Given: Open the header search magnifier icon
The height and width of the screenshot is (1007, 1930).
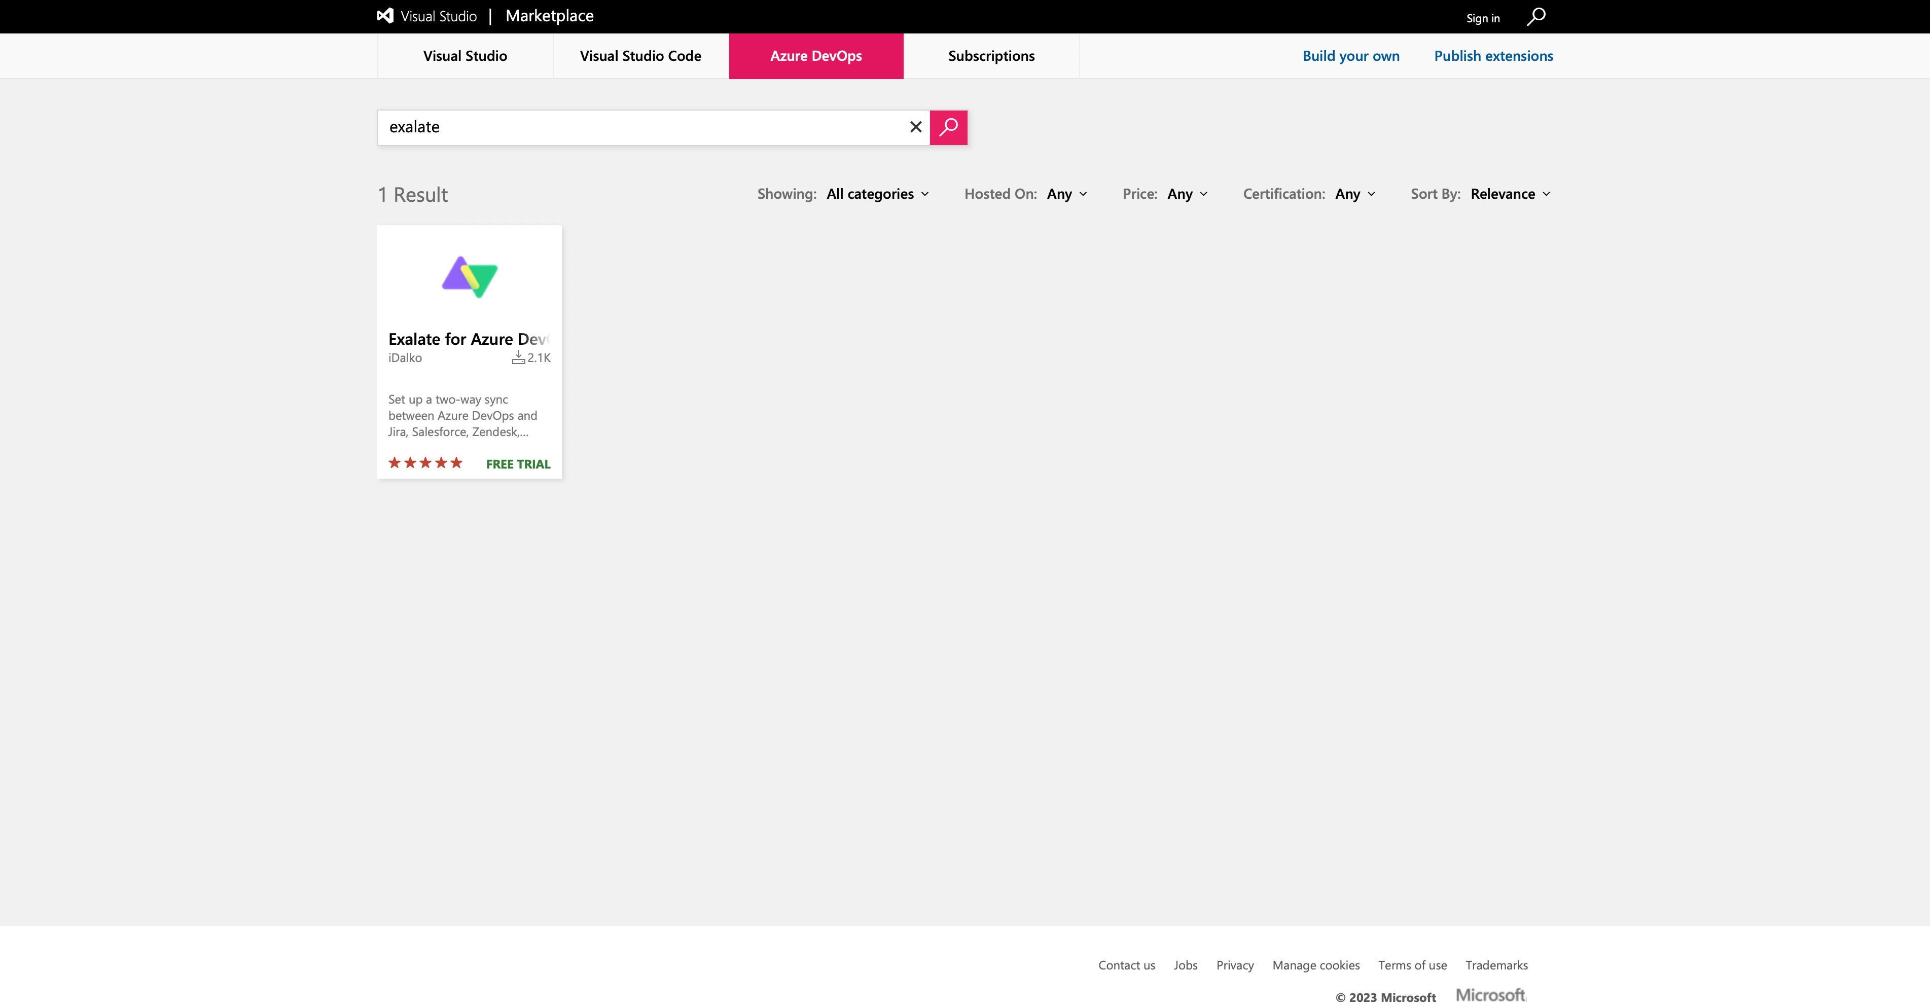Looking at the screenshot, I should click(1536, 17).
